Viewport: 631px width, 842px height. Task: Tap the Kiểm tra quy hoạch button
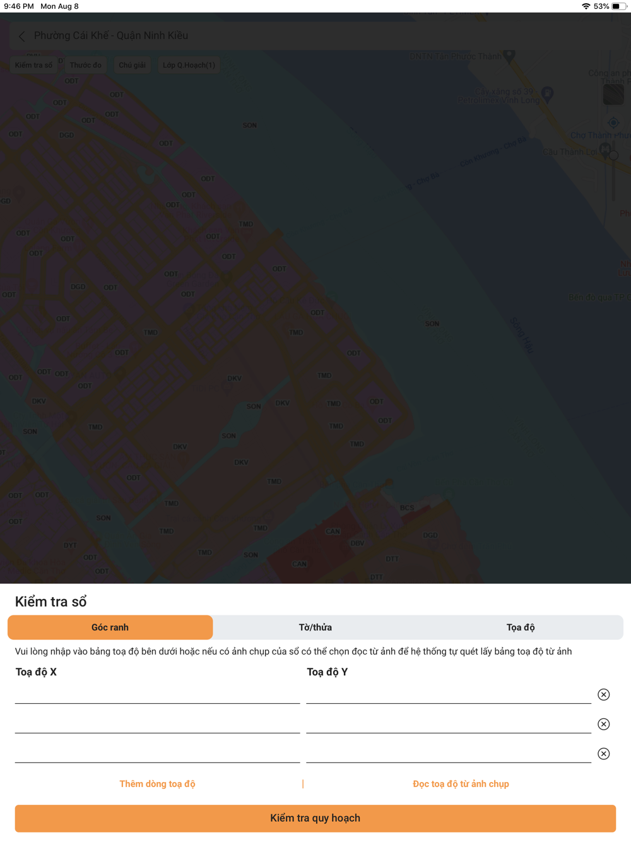[315, 818]
